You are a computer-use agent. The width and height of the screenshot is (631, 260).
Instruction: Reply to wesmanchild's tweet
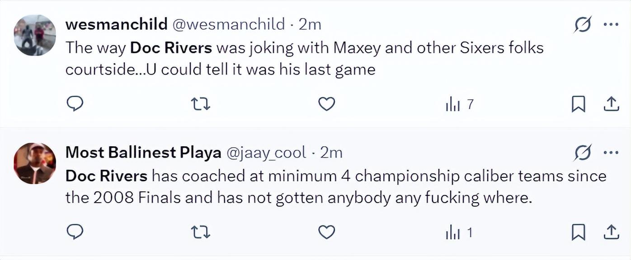pos(75,104)
